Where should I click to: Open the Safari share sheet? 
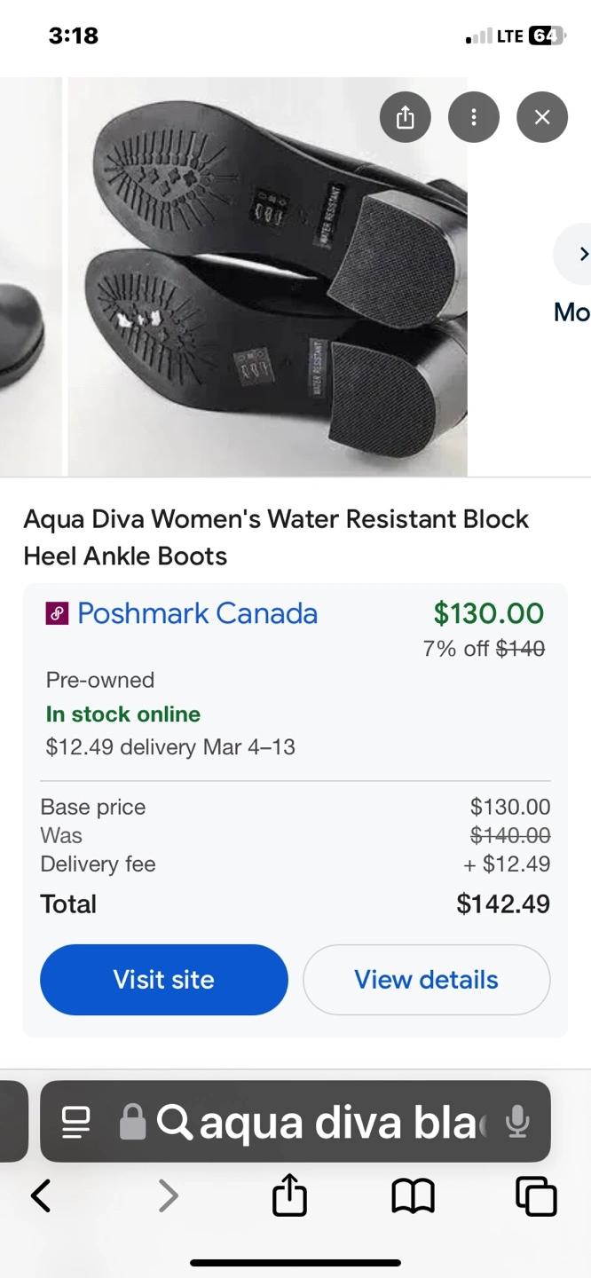(289, 1195)
